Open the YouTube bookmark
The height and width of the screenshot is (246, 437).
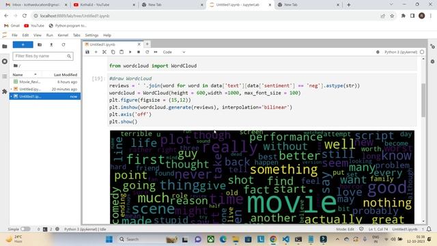click(34, 26)
